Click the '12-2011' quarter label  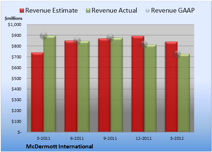click(x=144, y=138)
